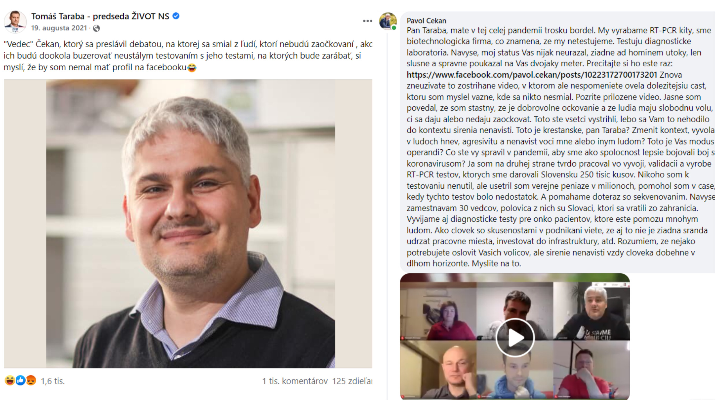Play the attached video call clip
Screen dimensions: 720x405
point(515,337)
